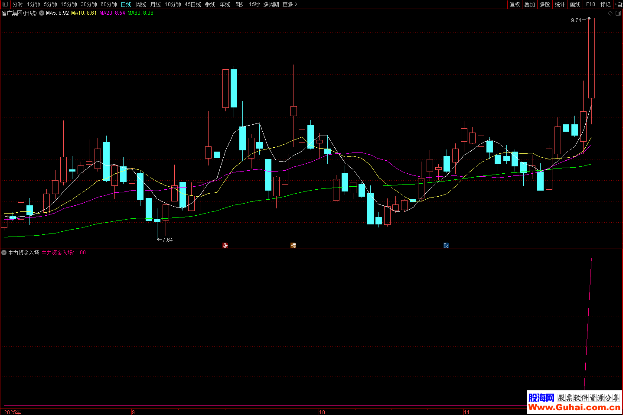Image resolution: width=623 pixels, height=415 pixels.
Task: Click the orange 榜 event marker
Action: pos(293,246)
